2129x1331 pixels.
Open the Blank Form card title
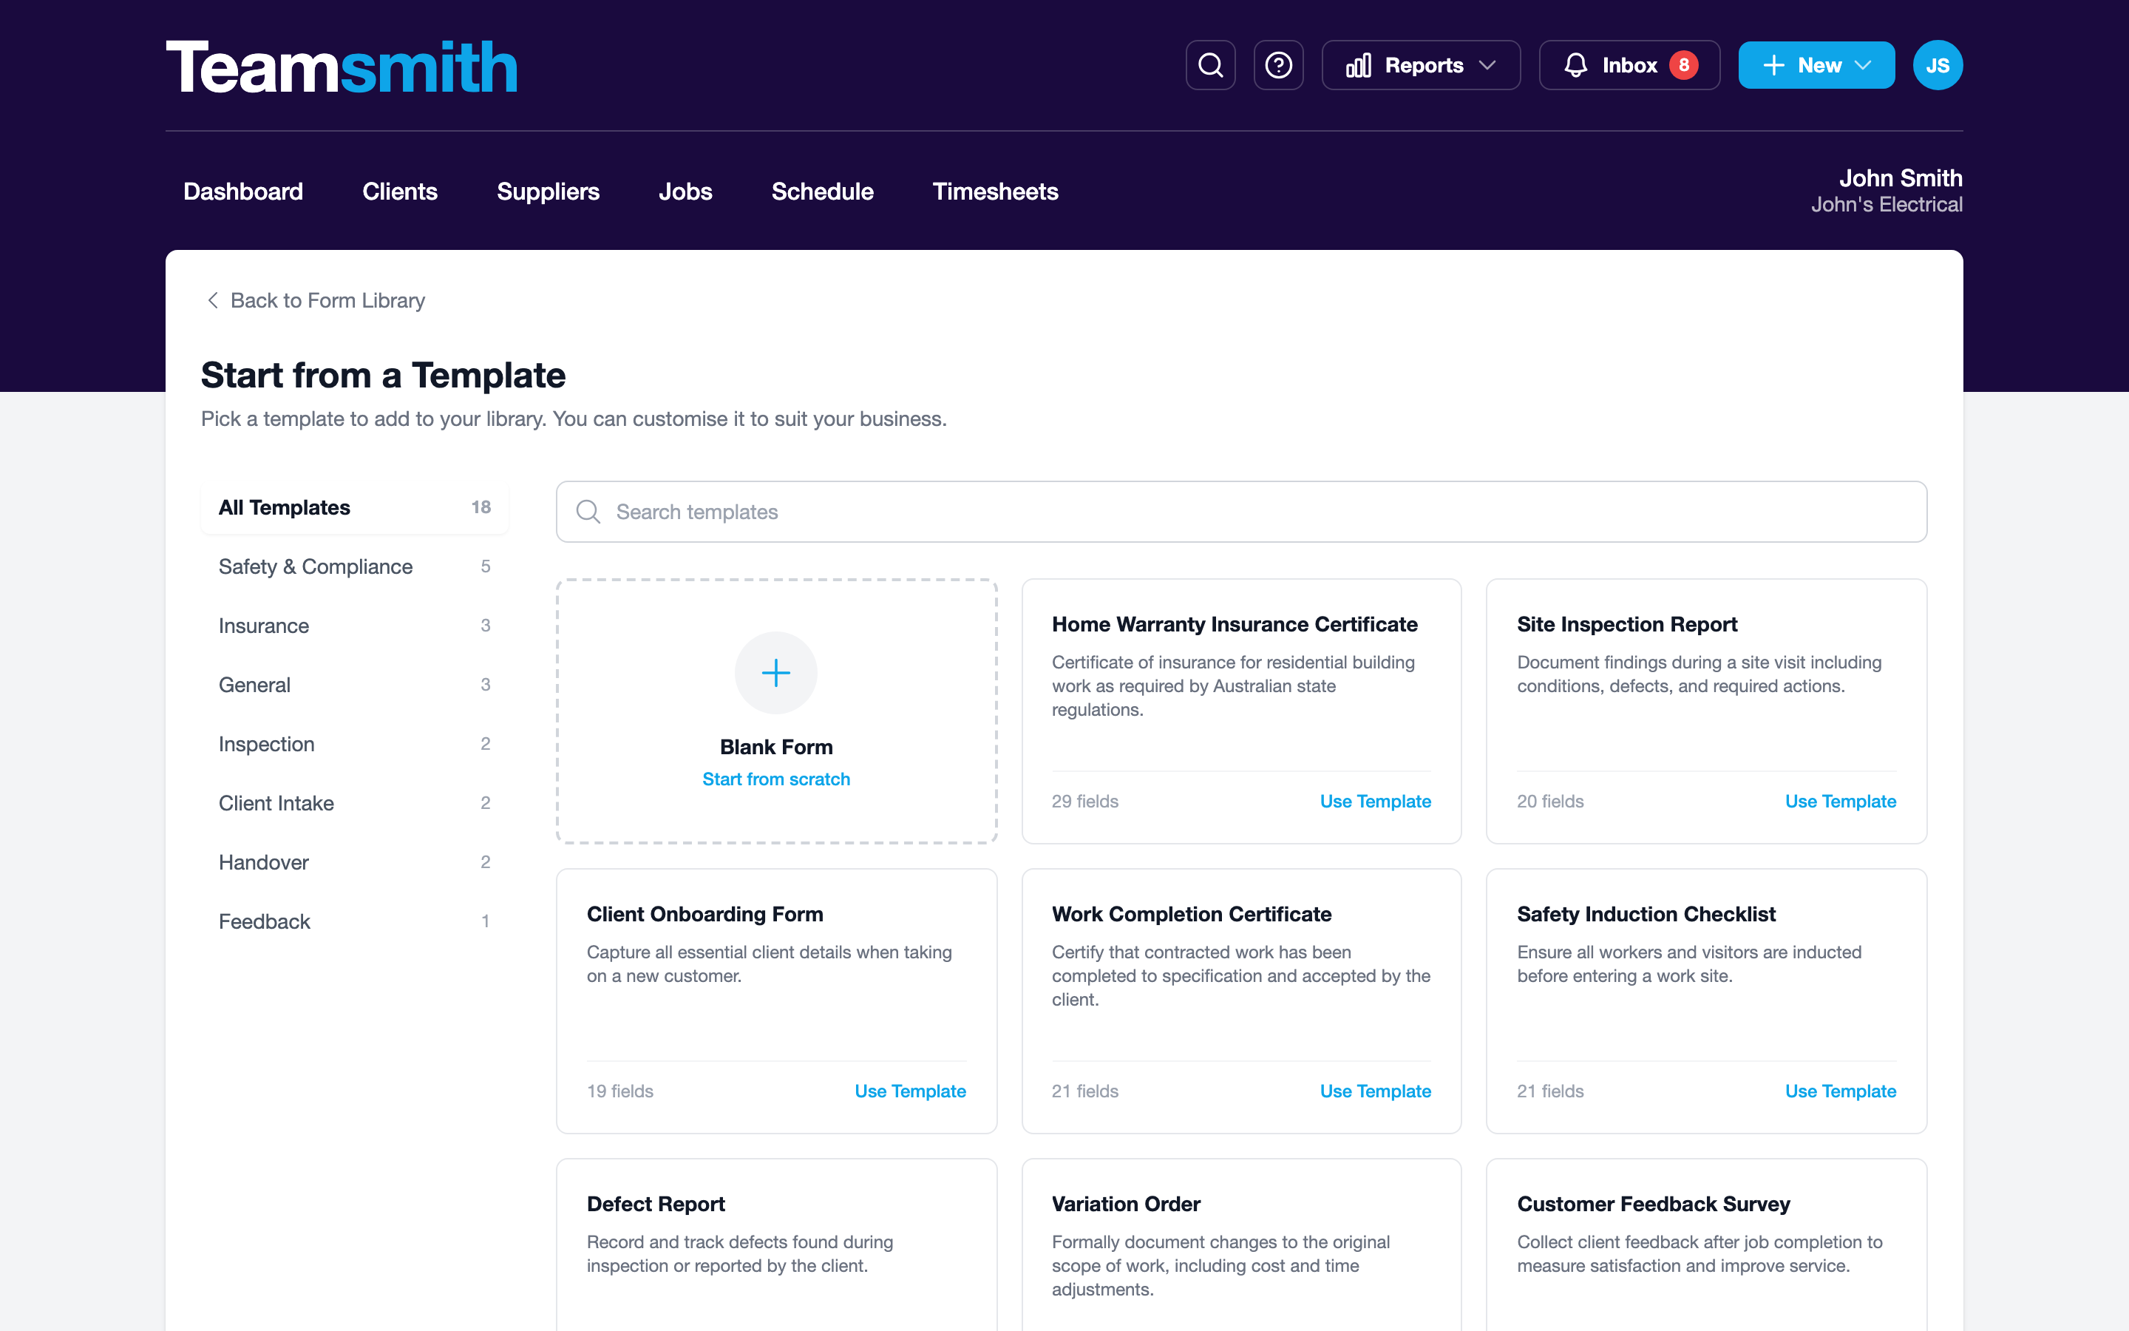point(776,747)
